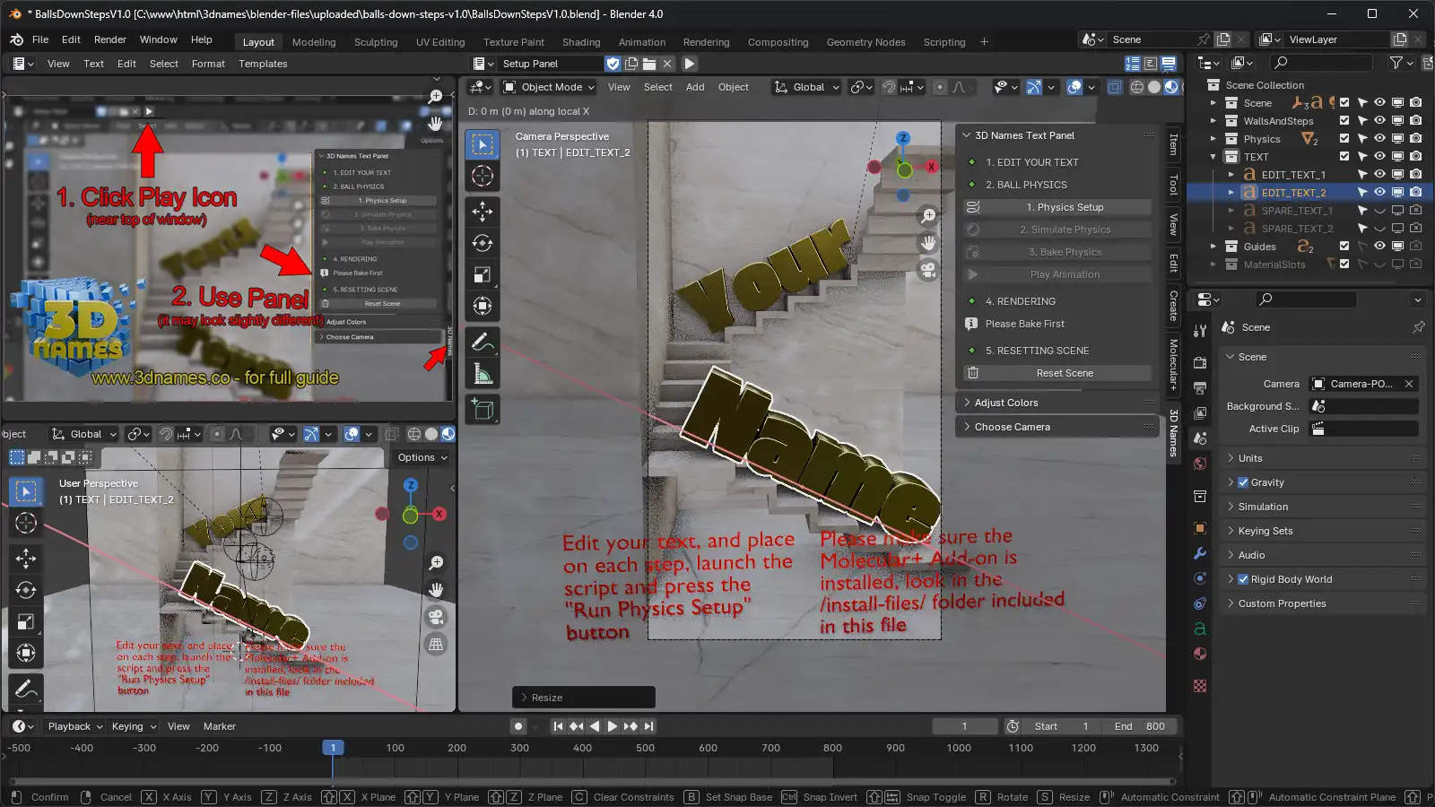Screen dimensions: 1435x807
Task: Select the Transform tool in camera viewport
Action: tap(483, 306)
